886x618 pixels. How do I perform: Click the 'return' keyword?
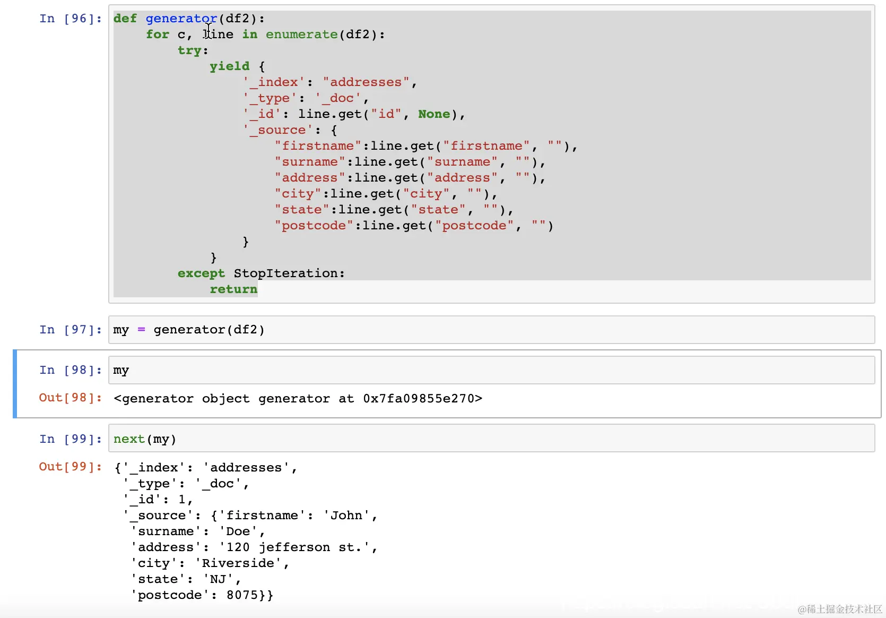tap(233, 289)
